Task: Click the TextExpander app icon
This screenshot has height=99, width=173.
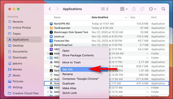Action: point(51,28)
